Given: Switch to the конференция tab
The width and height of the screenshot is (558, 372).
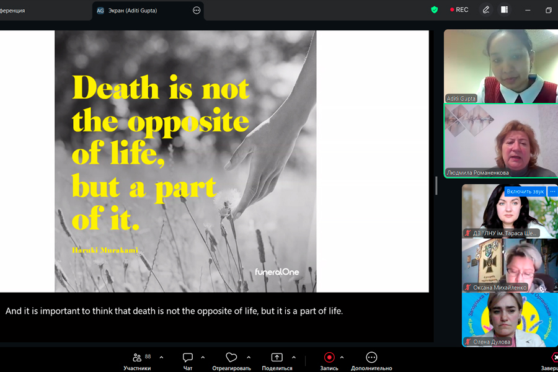Looking at the screenshot, I should click(x=12, y=11).
